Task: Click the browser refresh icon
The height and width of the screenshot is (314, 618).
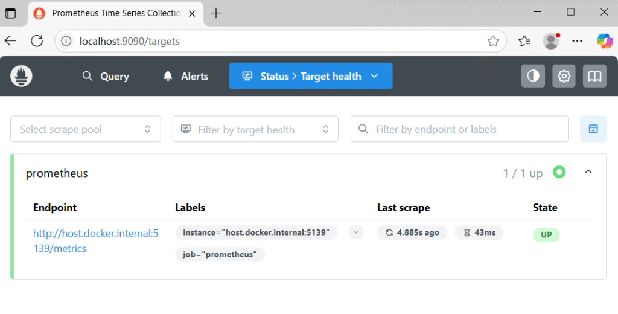Action: coord(37,40)
